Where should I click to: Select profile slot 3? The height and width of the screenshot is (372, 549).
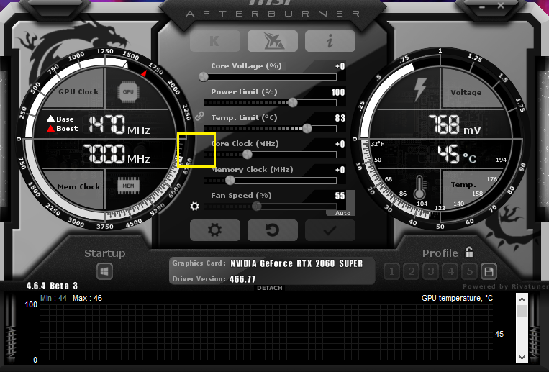[x=431, y=271]
